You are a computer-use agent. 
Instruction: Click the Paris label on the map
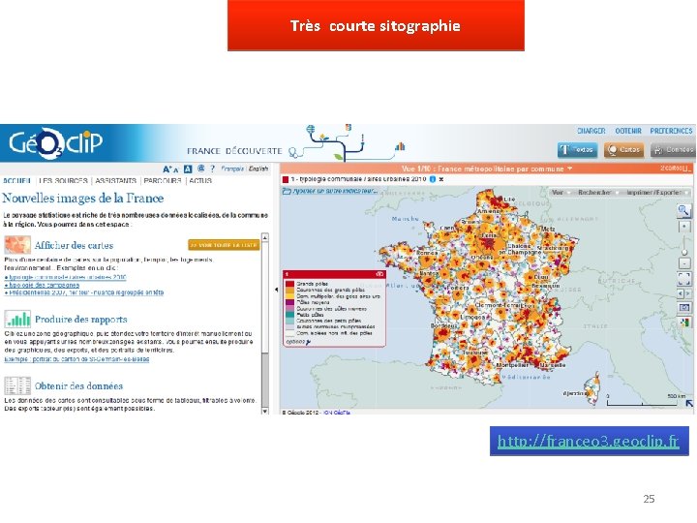click(x=489, y=234)
